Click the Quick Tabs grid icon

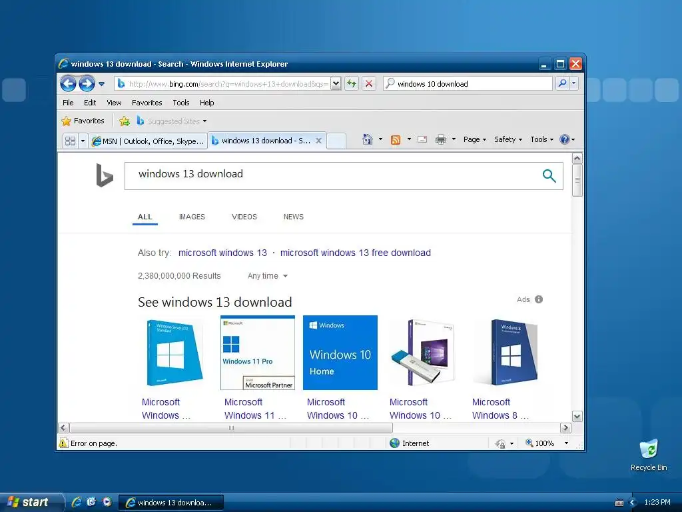[x=70, y=141]
